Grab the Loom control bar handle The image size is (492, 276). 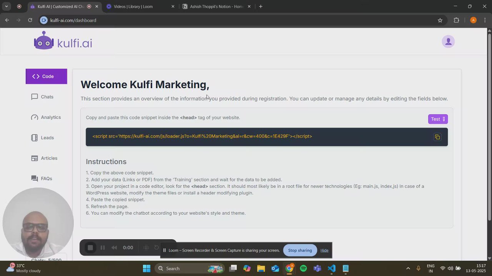(x=146, y=248)
